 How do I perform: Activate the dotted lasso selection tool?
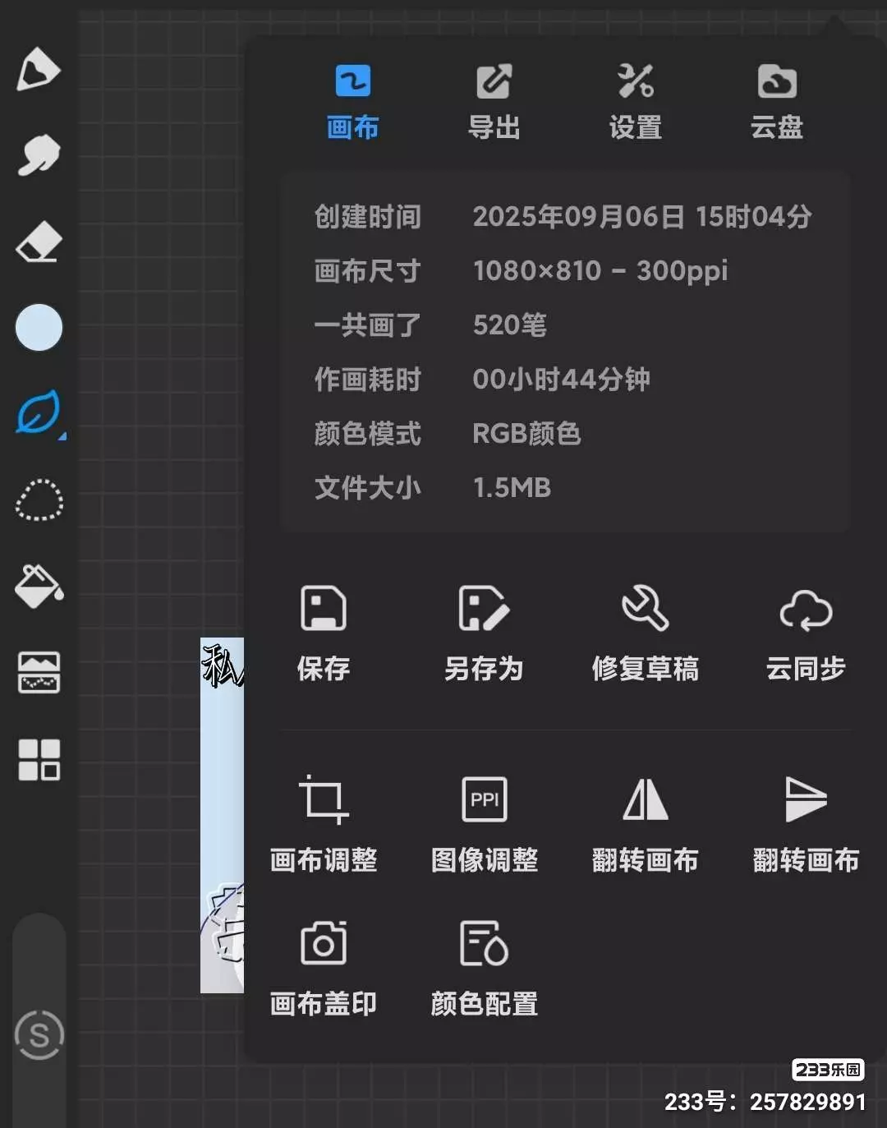39,500
